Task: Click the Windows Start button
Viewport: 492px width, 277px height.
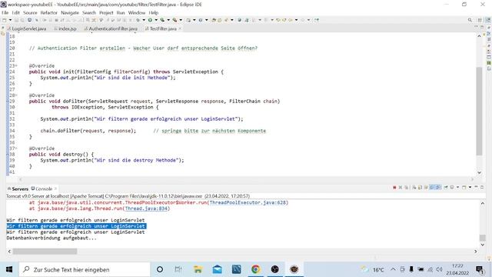Action: click(x=9, y=269)
